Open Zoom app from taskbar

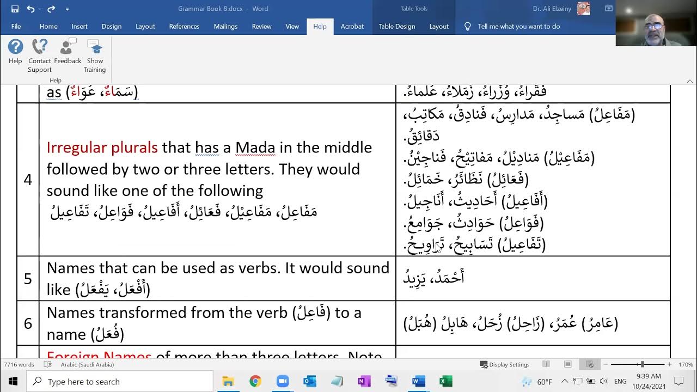[282, 381]
